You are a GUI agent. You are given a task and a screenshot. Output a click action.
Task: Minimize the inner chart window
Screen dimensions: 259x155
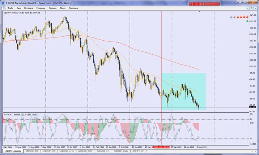[248, 8]
